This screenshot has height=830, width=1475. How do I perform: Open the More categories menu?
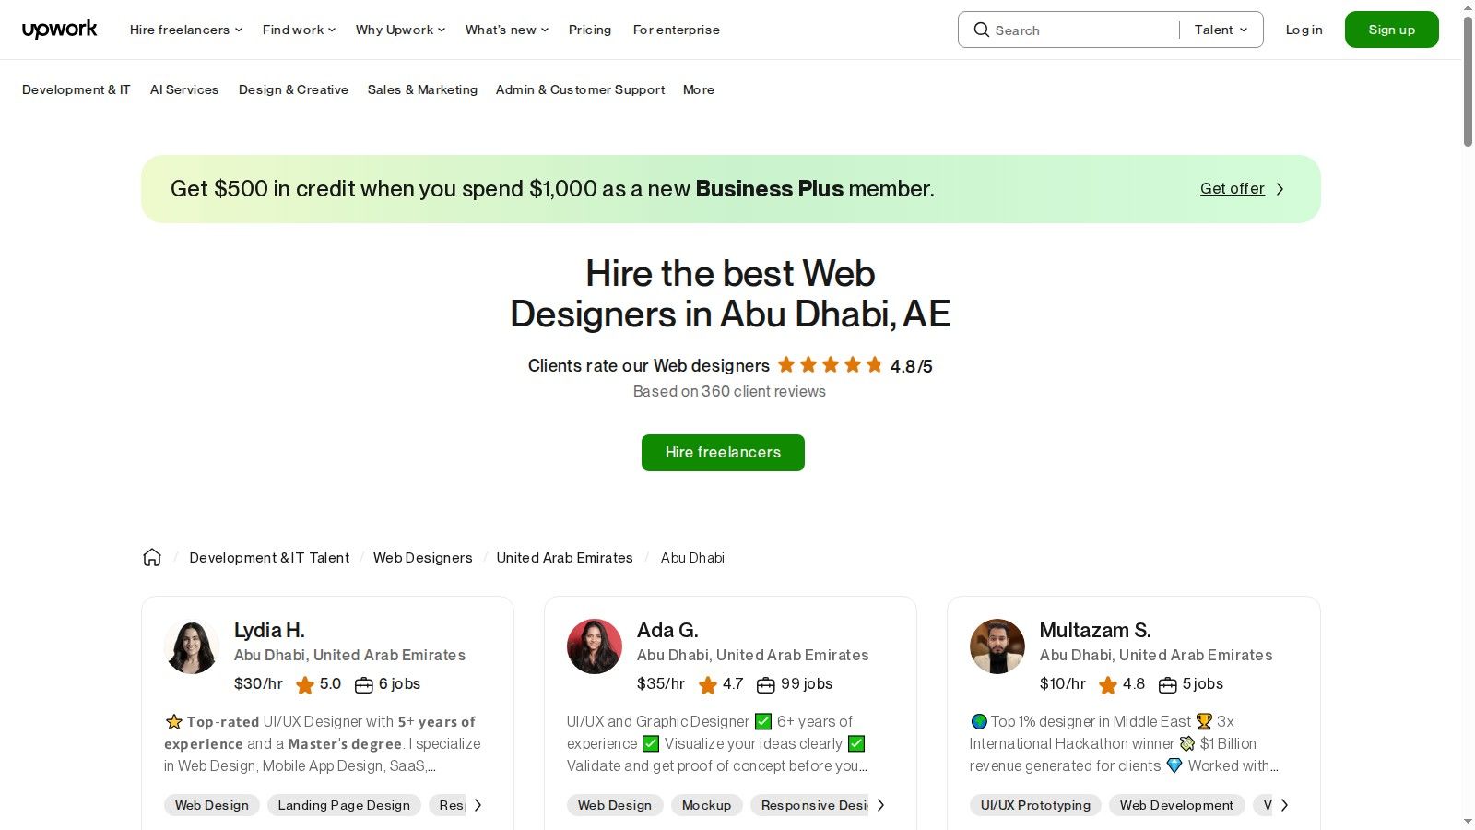(698, 89)
